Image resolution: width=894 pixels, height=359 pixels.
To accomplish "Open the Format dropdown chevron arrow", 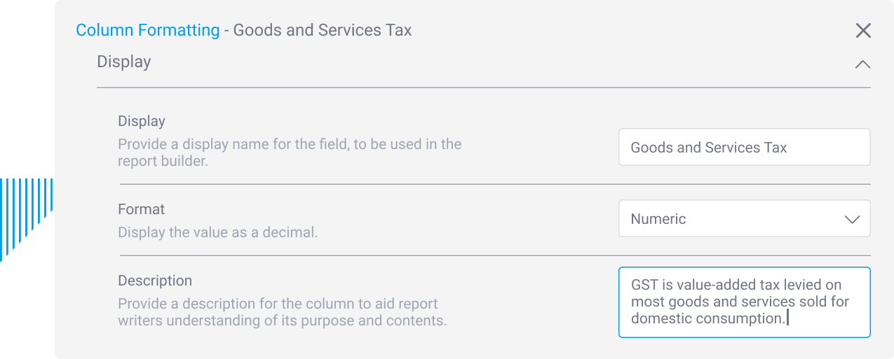I will point(852,219).
